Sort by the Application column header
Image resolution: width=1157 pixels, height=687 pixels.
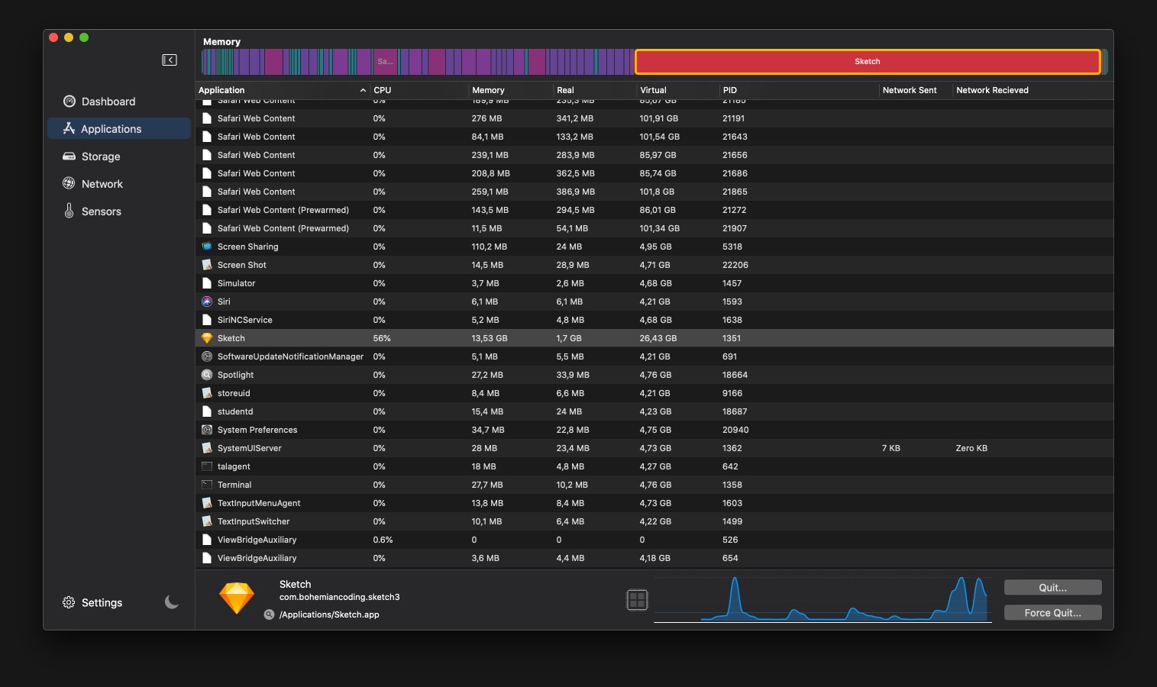(x=283, y=90)
